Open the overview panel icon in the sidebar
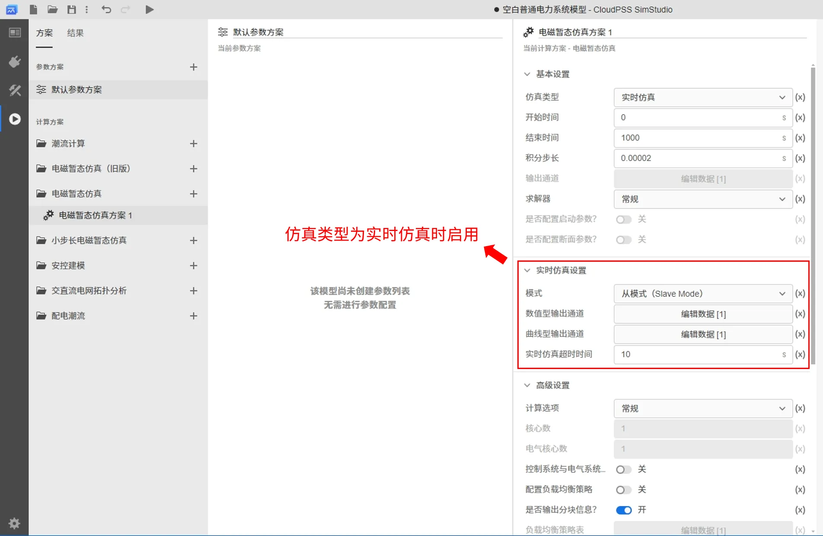The width and height of the screenshot is (823, 536). [x=15, y=33]
